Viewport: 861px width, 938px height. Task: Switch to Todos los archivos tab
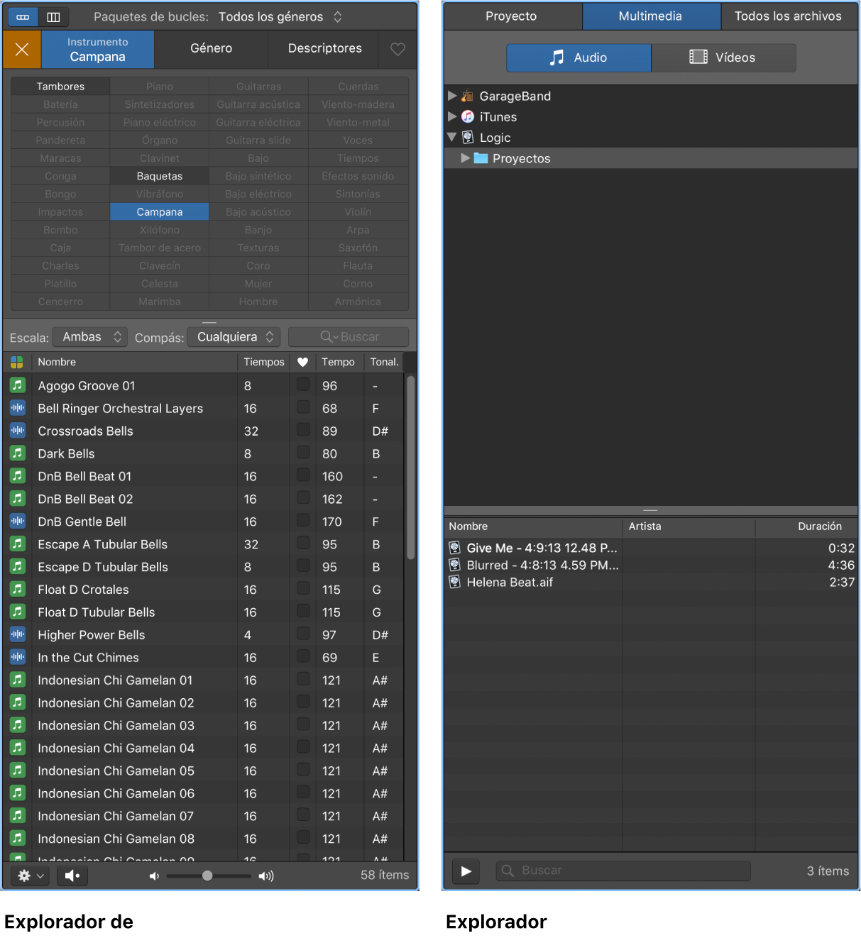point(789,16)
